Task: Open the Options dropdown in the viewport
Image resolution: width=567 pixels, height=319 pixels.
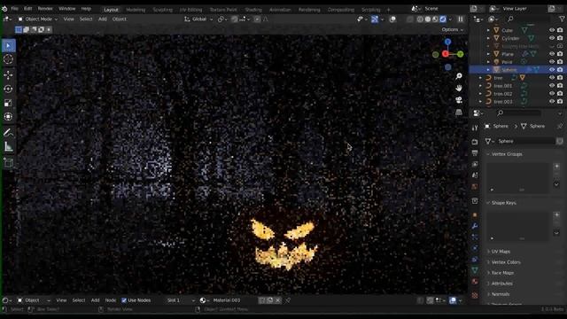Action: pos(452,29)
